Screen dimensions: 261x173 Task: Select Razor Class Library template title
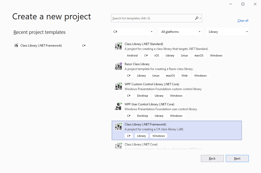[137, 64]
